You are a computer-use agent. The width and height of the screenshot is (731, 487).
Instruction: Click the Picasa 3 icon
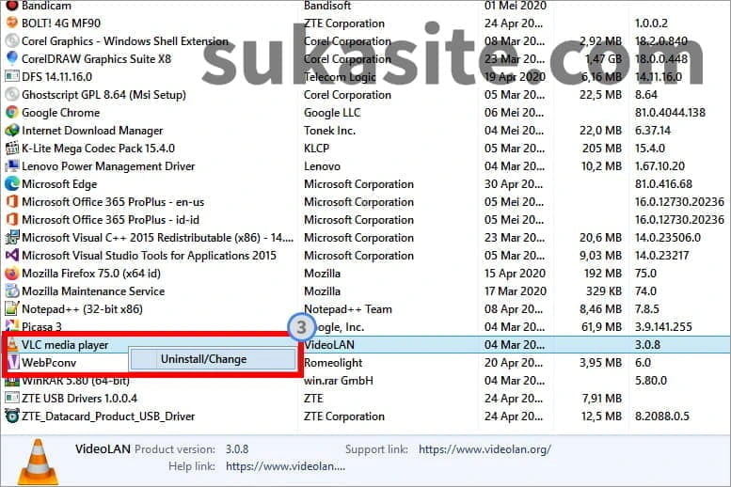(11, 325)
